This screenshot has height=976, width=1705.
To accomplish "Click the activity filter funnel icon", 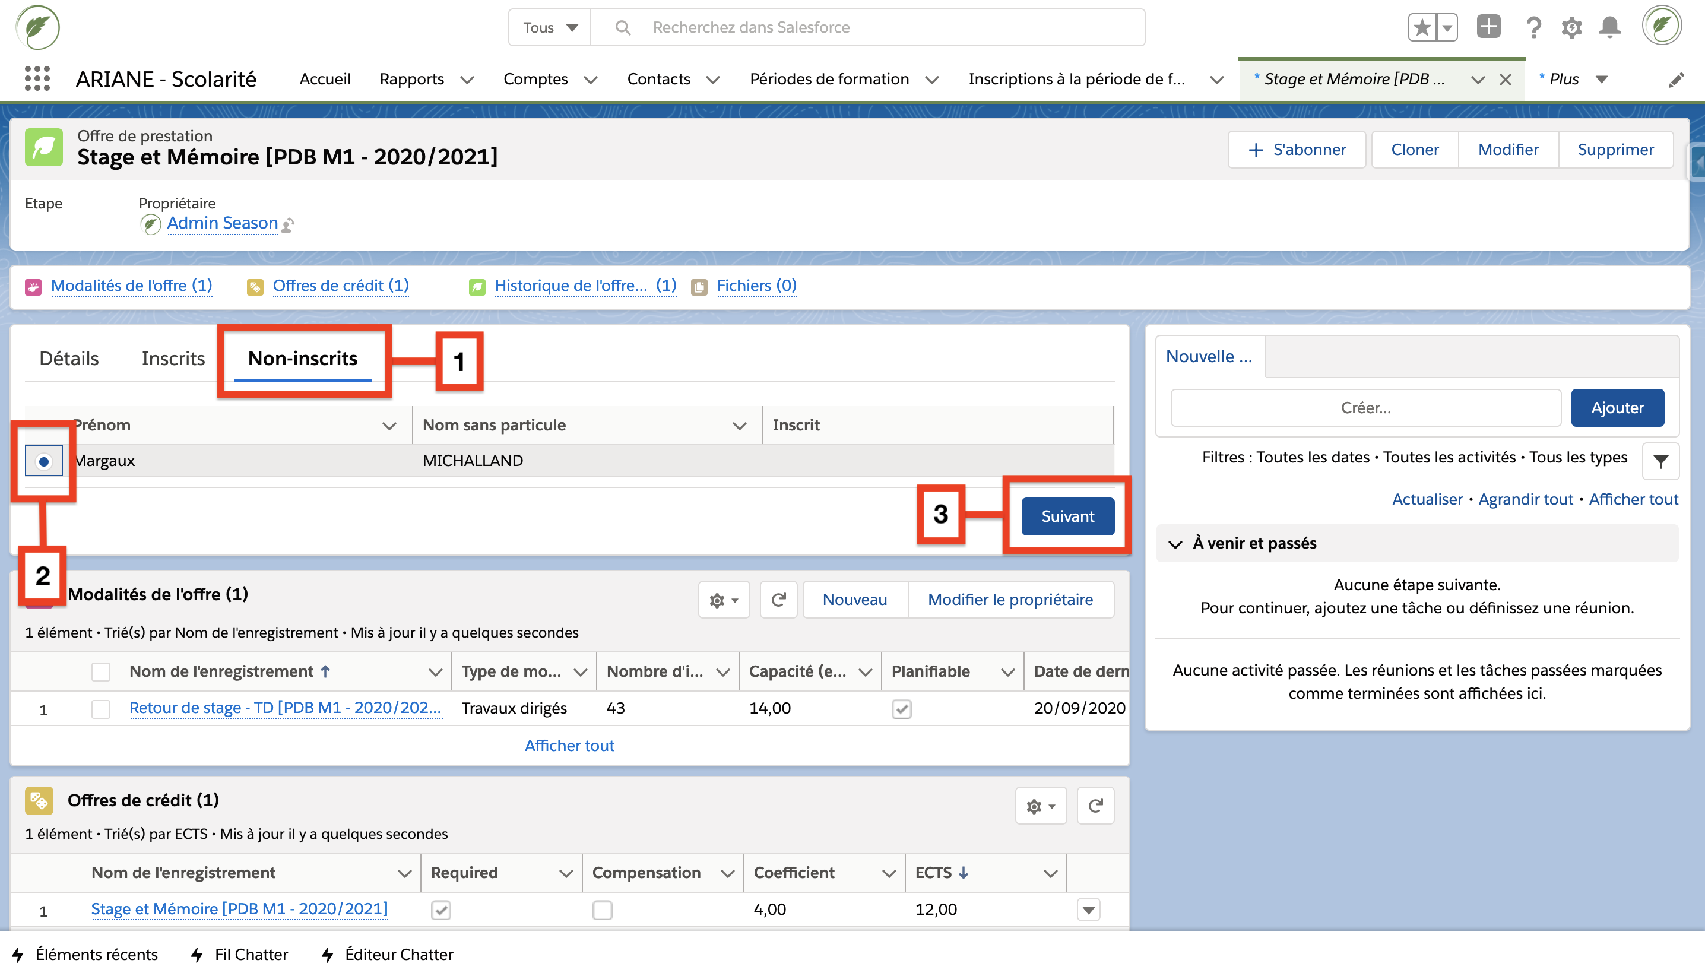I will [1660, 461].
